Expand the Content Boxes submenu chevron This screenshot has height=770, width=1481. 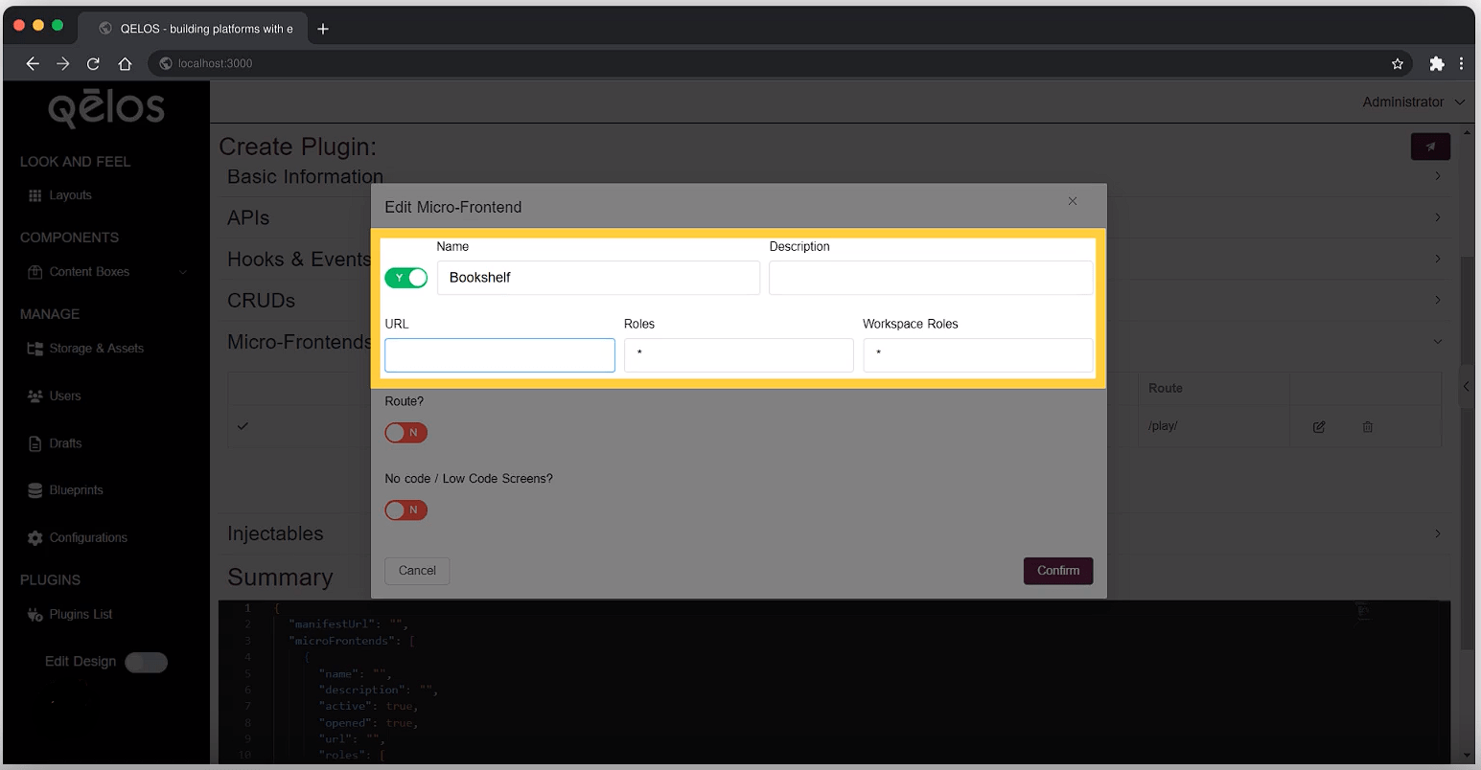182,272
